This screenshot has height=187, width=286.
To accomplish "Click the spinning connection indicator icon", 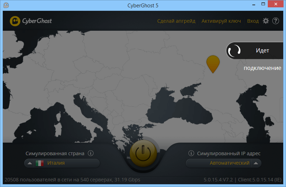I will [234, 51].
